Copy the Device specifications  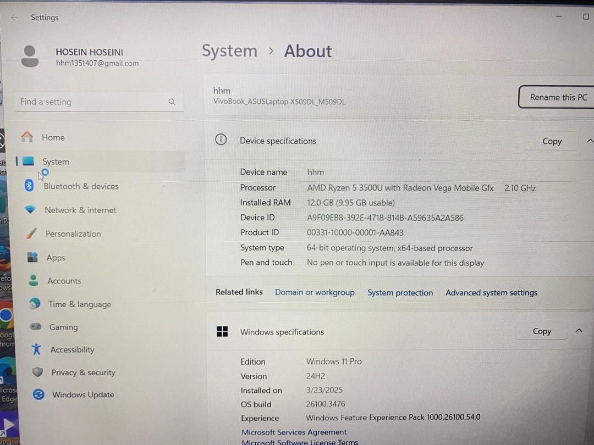click(x=552, y=141)
